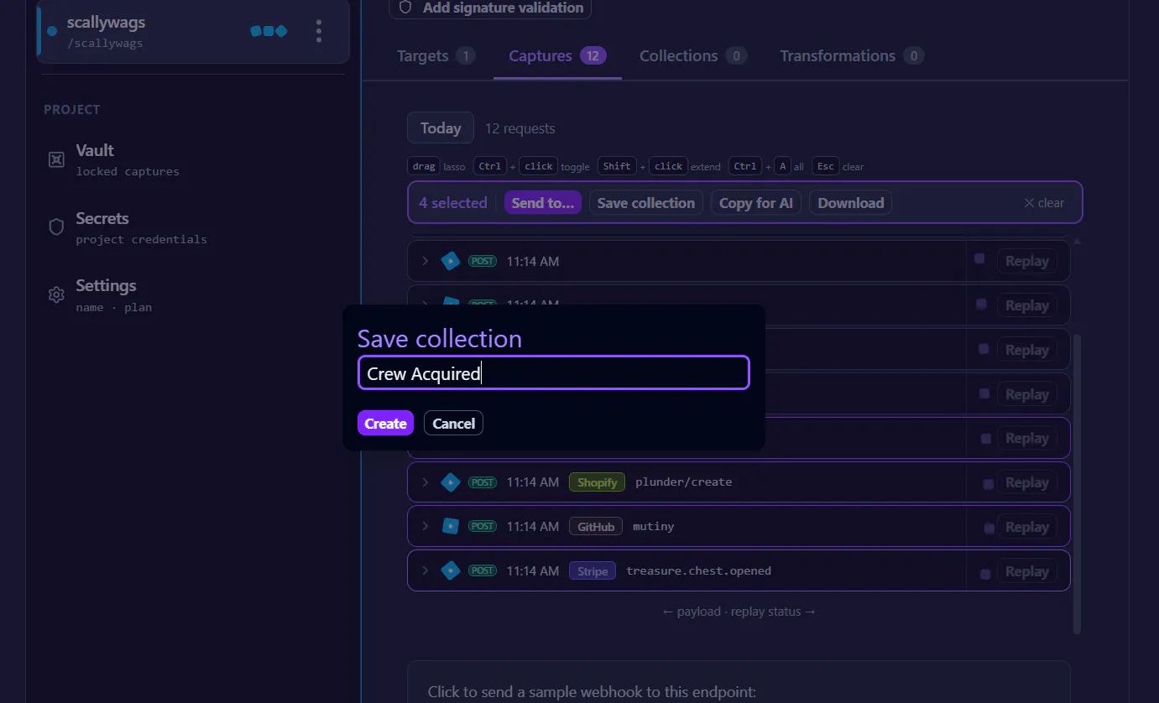Toggle the checkbox on the mutiny row
The height and width of the screenshot is (703, 1159).
989,528
